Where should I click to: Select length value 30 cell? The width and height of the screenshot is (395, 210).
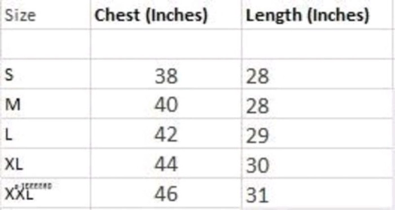317,163
